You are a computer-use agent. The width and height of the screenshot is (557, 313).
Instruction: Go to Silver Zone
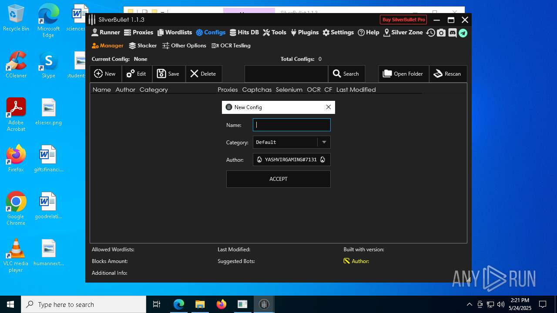[x=403, y=32]
